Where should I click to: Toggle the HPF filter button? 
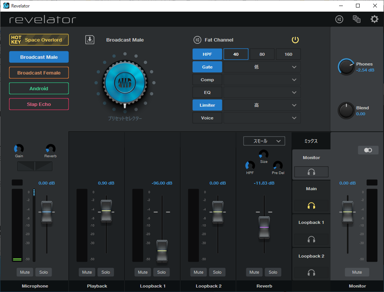coord(207,54)
